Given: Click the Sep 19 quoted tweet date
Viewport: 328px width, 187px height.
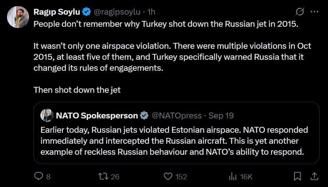Looking at the screenshot, I should tap(221, 115).
